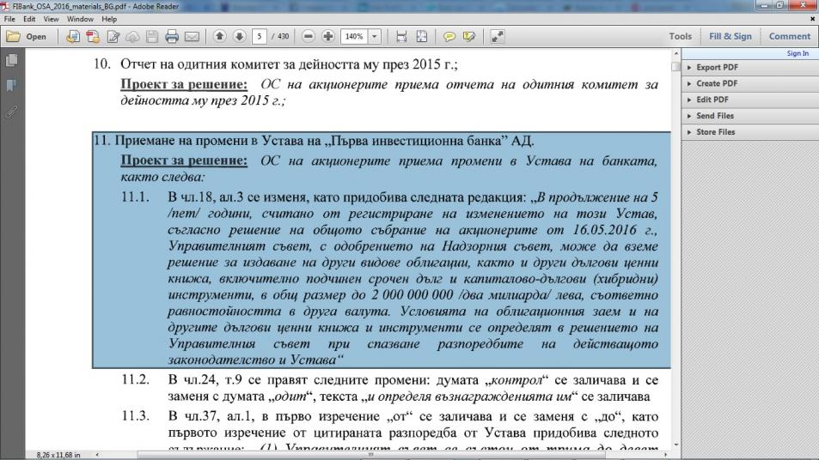
Task: Open the Comment pane
Action: 789,37
